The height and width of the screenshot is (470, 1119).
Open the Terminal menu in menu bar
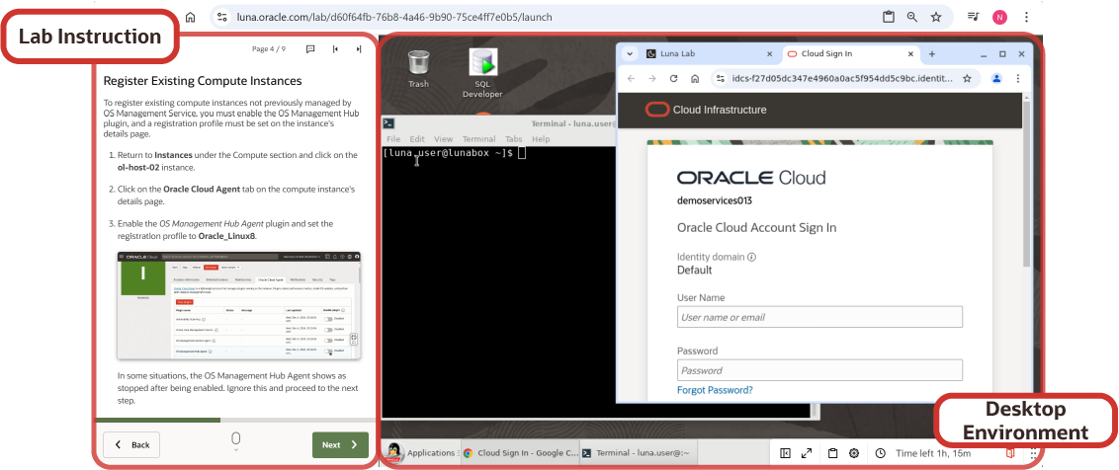point(478,139)
